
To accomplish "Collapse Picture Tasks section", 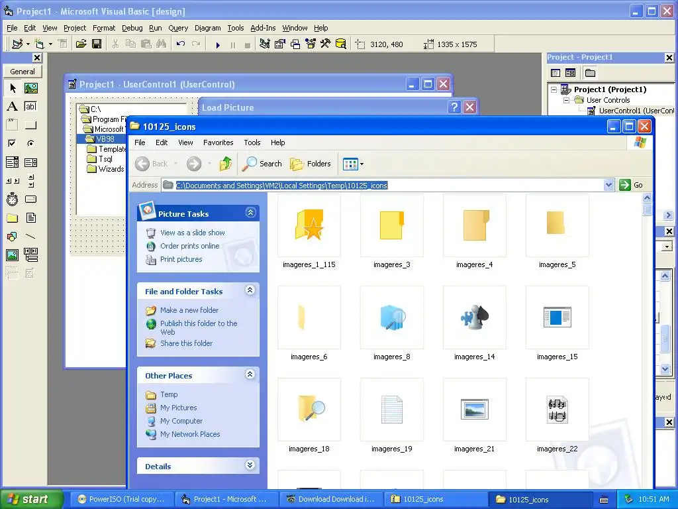I will click(250, 213).
